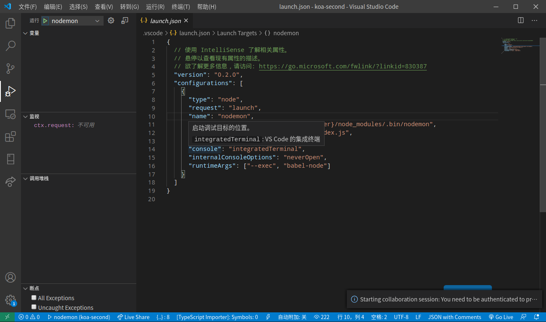
Task: Open the 选择(S) menu
Action: click(78, 7)
